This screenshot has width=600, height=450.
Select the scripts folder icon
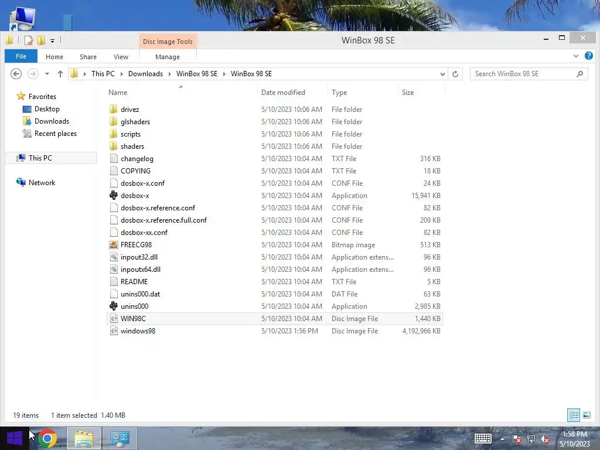coord(113,134)
